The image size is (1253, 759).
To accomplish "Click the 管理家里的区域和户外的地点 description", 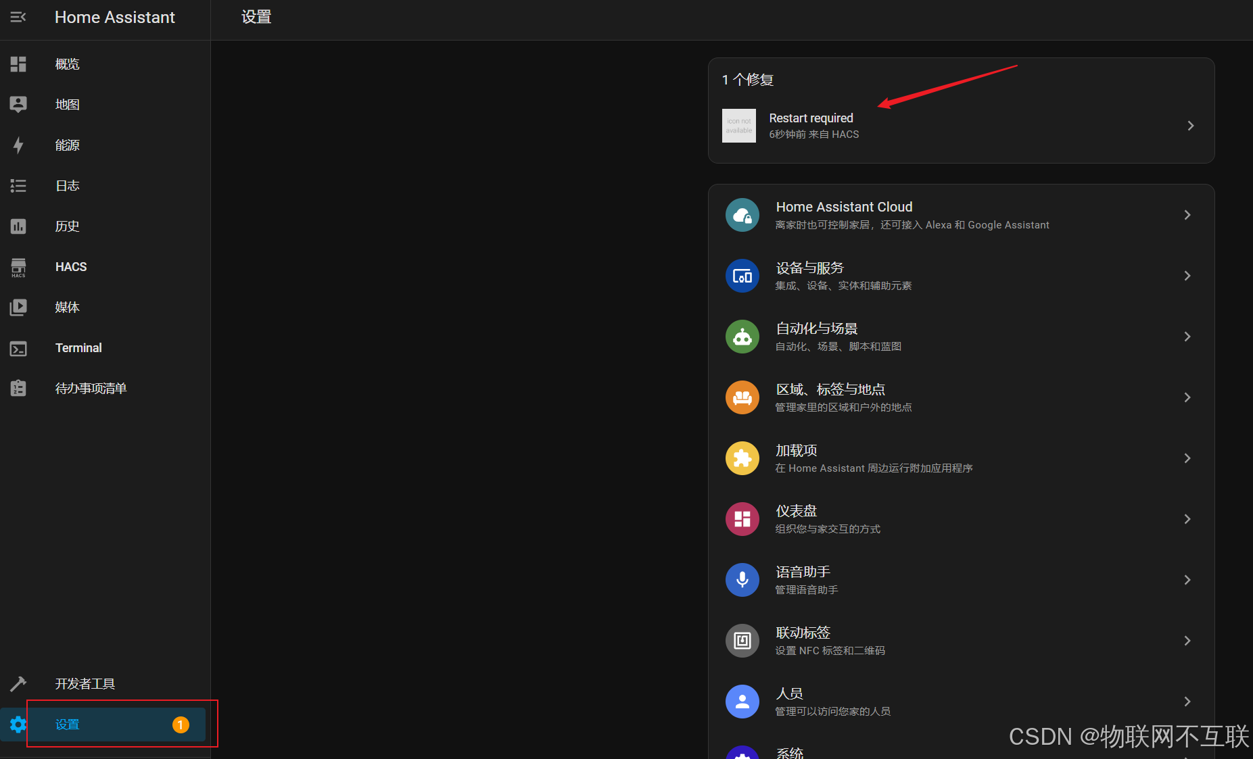I will click(843, 408).
